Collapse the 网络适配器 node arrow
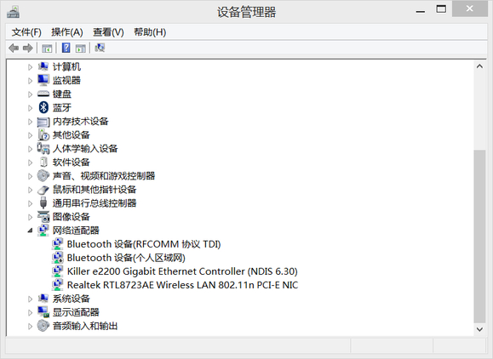Viewport: 493px width, 359px height. click(30, 231)
